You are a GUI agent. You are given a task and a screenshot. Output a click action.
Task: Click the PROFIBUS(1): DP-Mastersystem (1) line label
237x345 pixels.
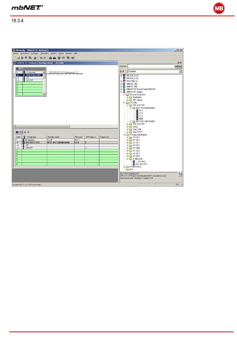tap(63, 72)
